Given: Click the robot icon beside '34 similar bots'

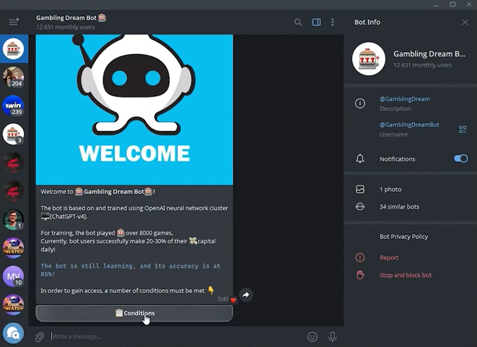Looking at the screenshot, I should coord(360,206).
